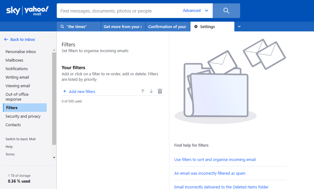The height and width of the screenshot is (189, 314).
Task: Expand the tab overflow chevron
Action: tap(239, 27)
